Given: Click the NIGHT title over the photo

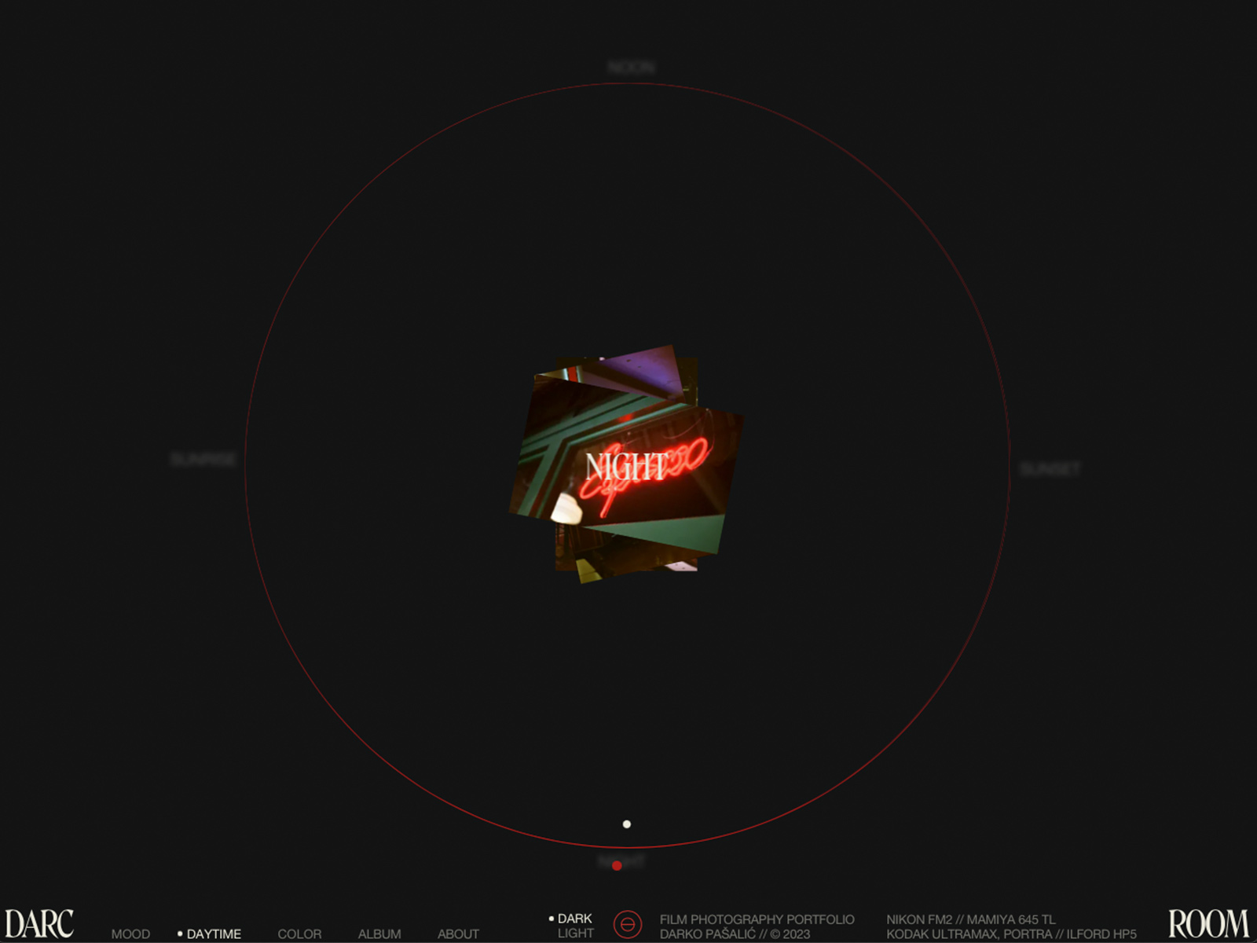Looking at the screenshot, I should tap(626, 467).
